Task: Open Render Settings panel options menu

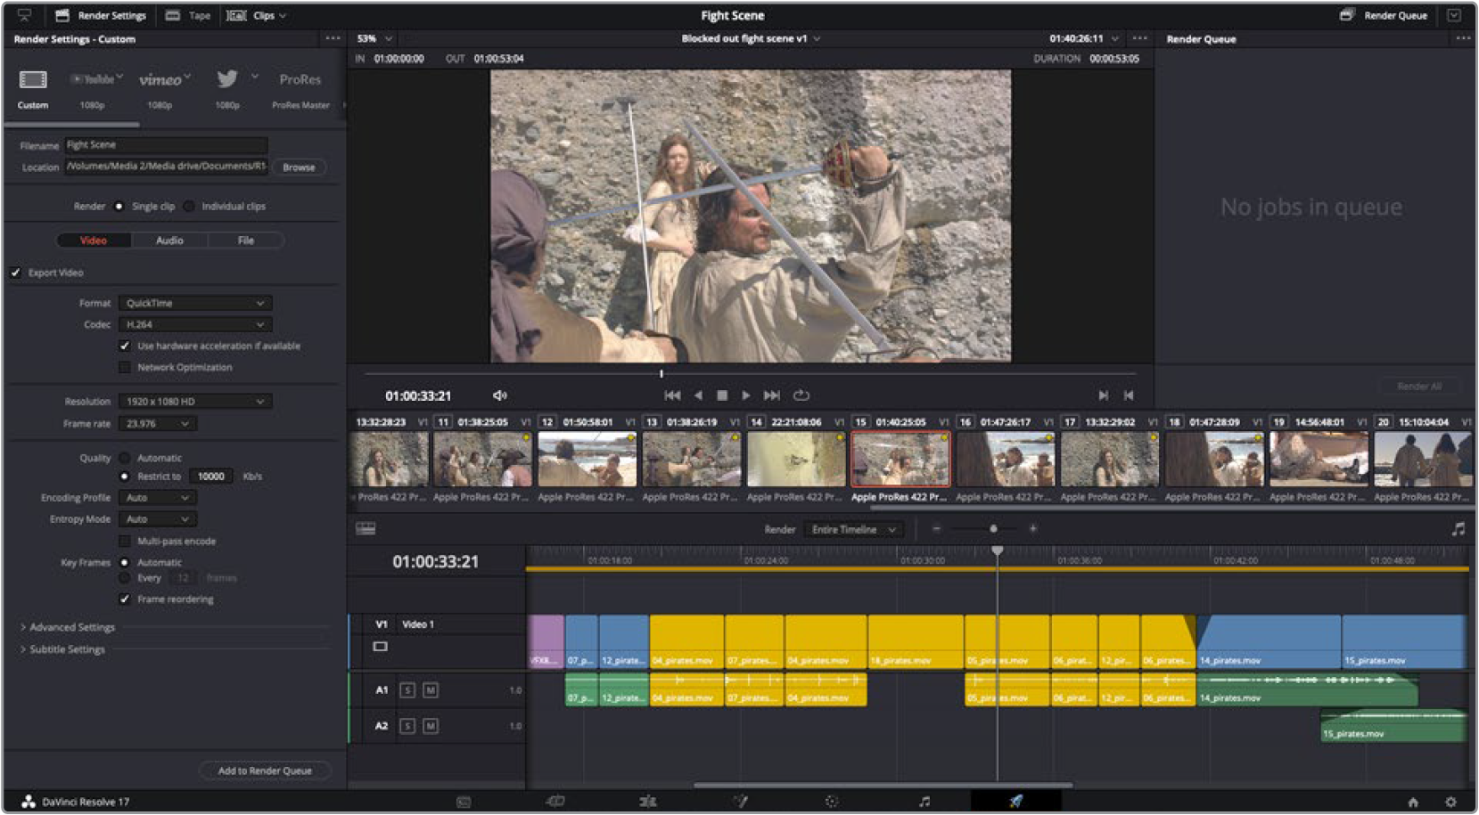Action: [333, 39]
